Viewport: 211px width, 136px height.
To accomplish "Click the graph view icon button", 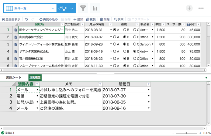I will [x=63, y=8].
